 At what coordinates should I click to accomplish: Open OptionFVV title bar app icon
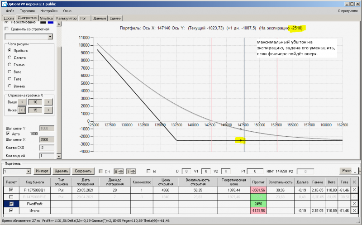pos(4,4)
